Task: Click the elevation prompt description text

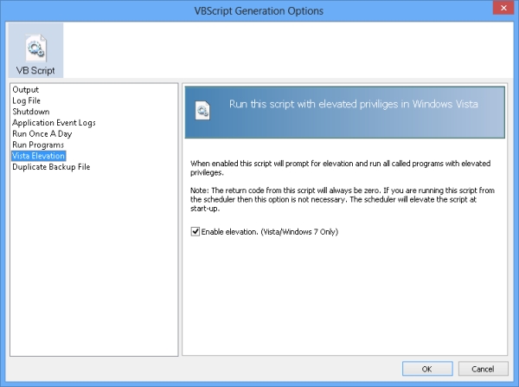Action: click(340, 168)
